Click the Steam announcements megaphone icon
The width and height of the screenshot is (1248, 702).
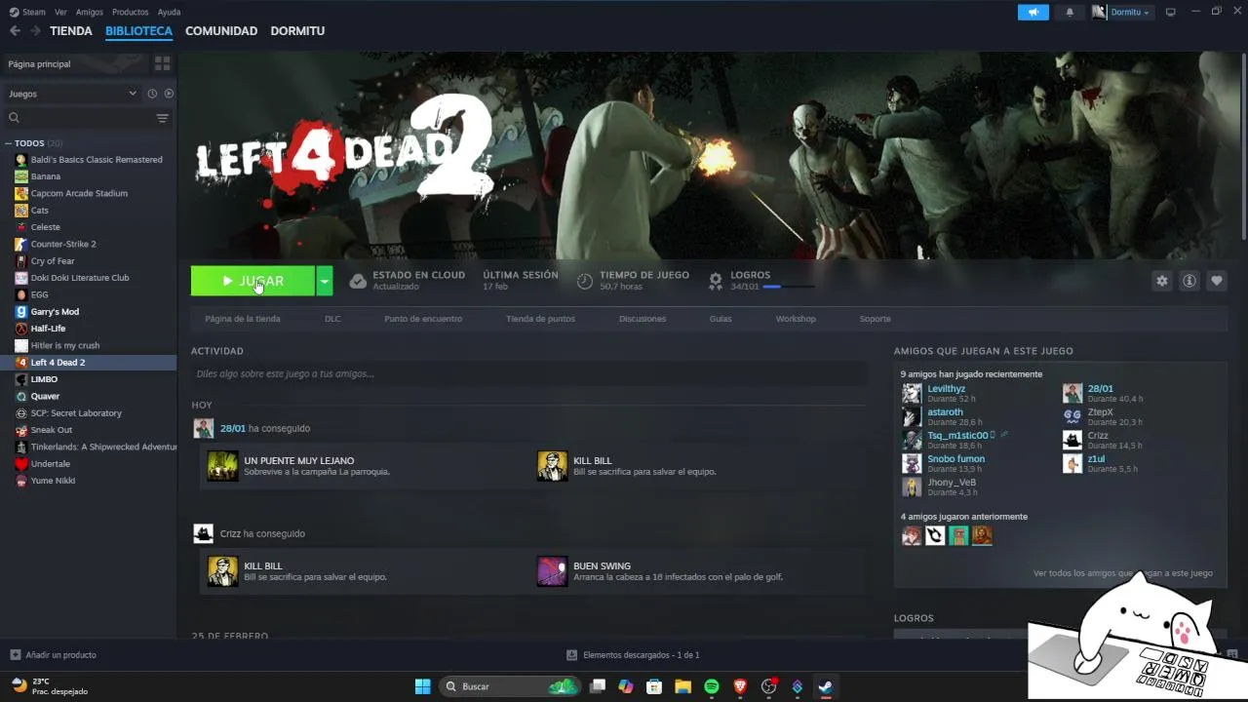[1033, 12]
